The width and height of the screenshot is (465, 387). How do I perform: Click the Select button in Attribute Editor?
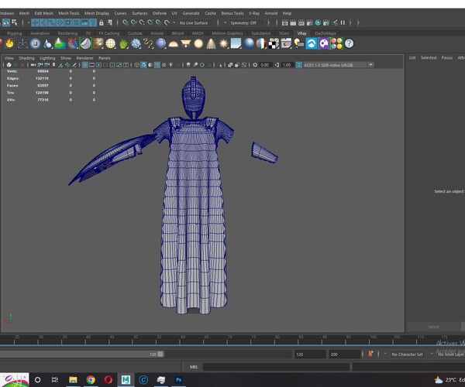click(x=433, y=327)
